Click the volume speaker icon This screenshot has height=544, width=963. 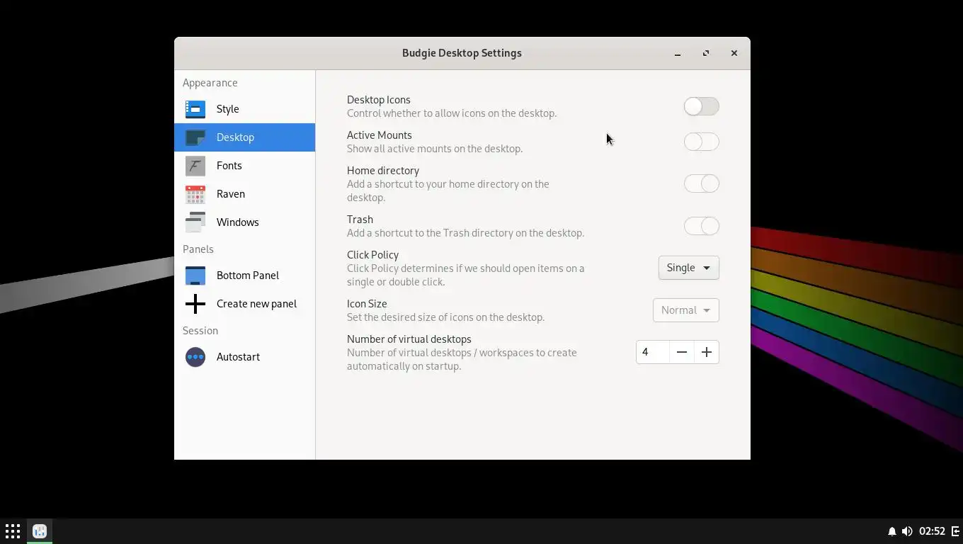tap(907, 531)
